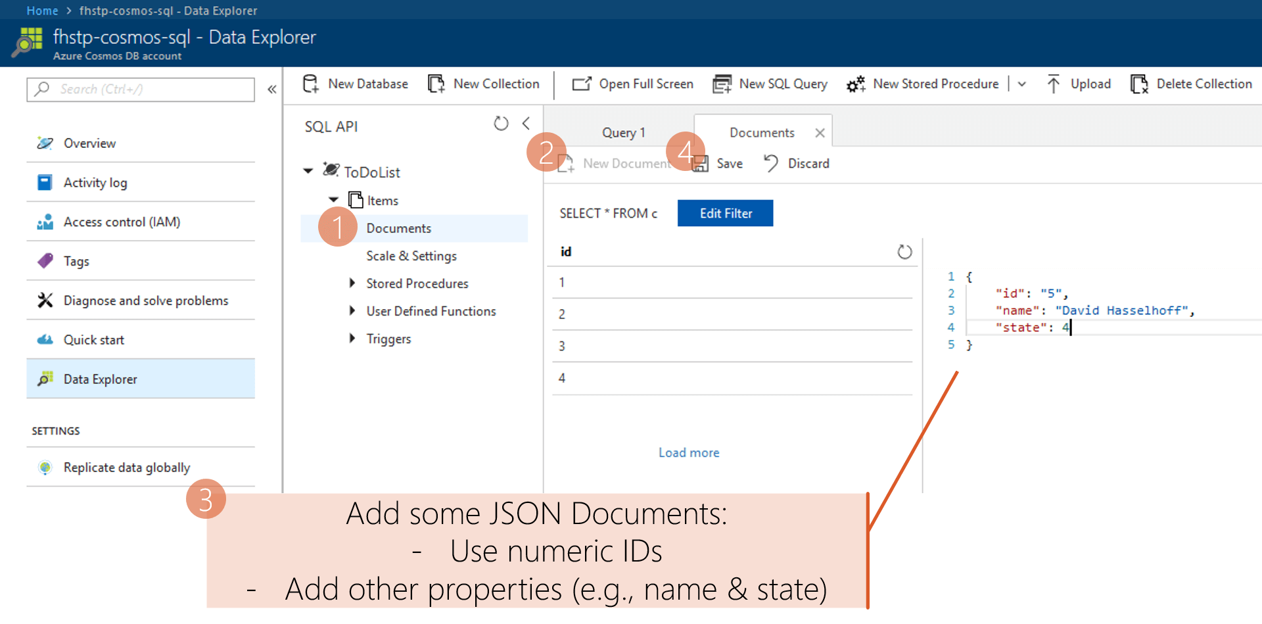Click the Items collection icon

click(x=356, y=200)
